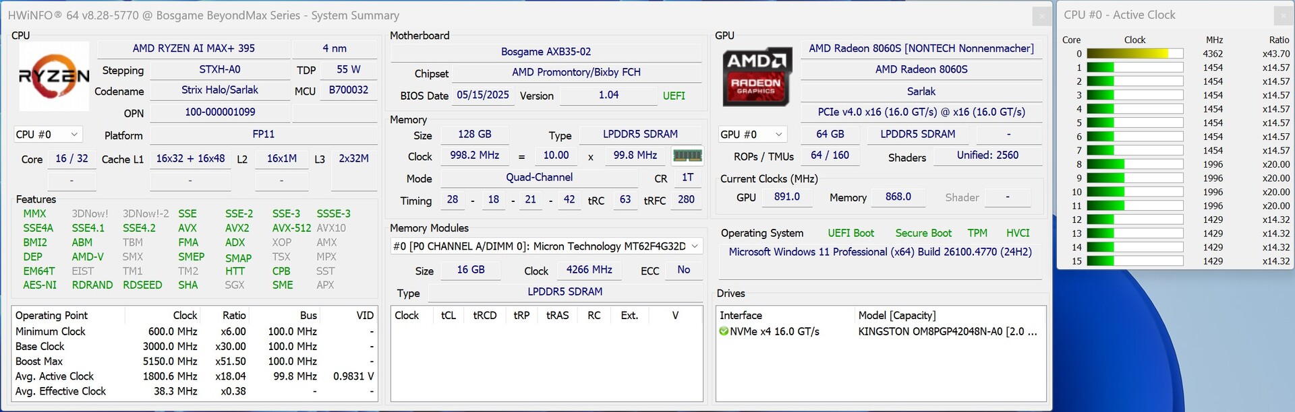Click the BIOS version 1.04
The image size is (1295, 412).
[x=608, y=96]
